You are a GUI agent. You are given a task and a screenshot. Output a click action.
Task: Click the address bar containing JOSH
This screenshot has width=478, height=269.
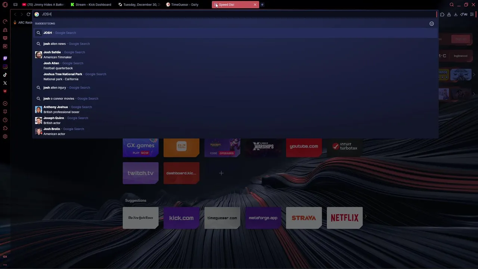pos(235,14)
